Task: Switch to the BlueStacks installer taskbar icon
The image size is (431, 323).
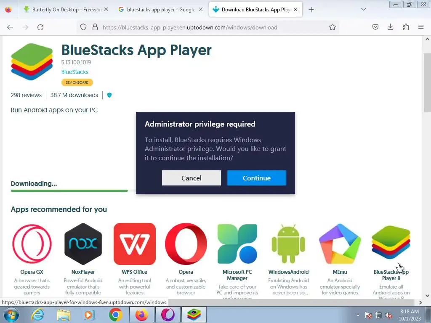Action: click(194, 315)
